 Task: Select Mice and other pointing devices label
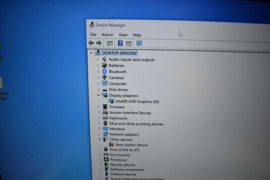click(136, 124)
